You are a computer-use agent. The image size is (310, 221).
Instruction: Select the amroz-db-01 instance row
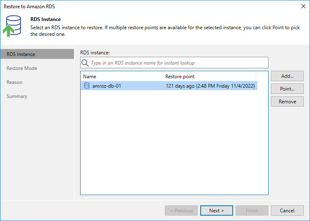(169, 86)
